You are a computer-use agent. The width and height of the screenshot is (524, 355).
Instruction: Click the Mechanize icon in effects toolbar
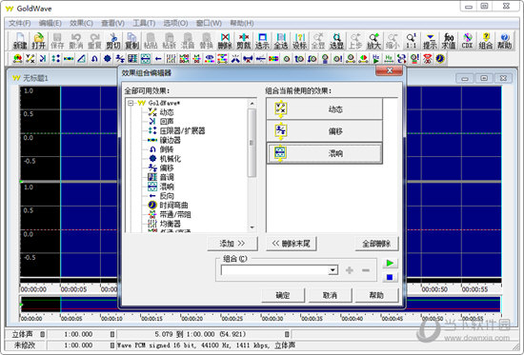tap(107, 59)
